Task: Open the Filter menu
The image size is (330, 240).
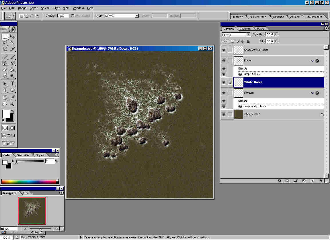Action: [56, 8]
